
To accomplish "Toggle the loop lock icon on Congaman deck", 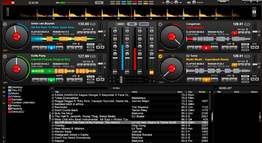I will [233, 43].
